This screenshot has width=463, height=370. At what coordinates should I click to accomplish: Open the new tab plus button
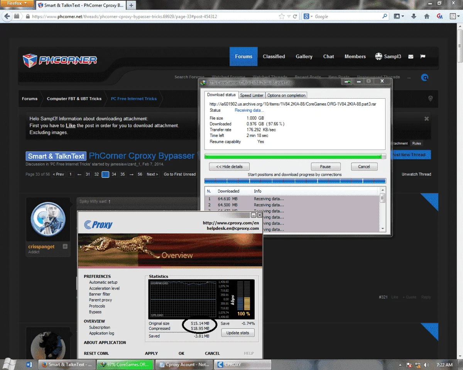pyautogui.click(x=131, y=5)
